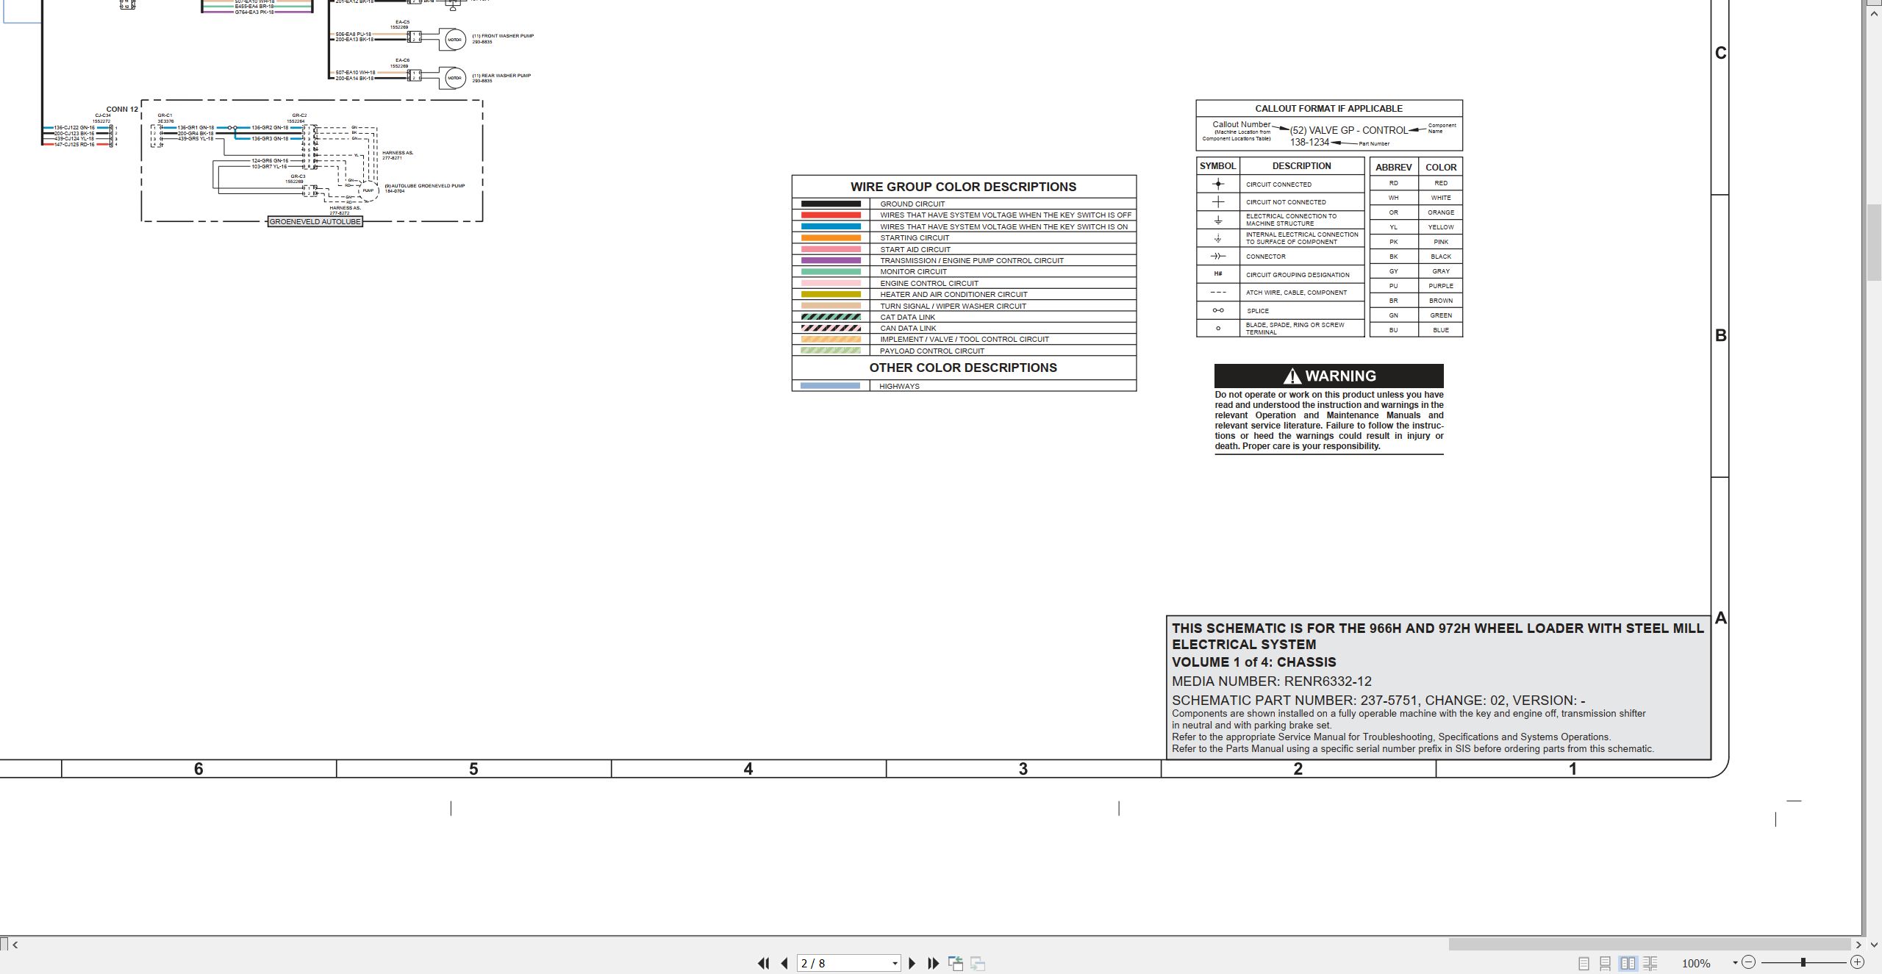Click the BROWN color cell
The height and width of the screenshot is (974, 1882).
[1440, 301]
